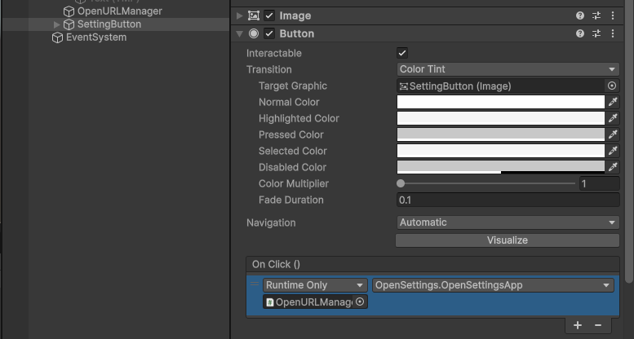Open object picker for OpenURLManager event field
This screenshot has width=634, height=339.
(360, 302)
